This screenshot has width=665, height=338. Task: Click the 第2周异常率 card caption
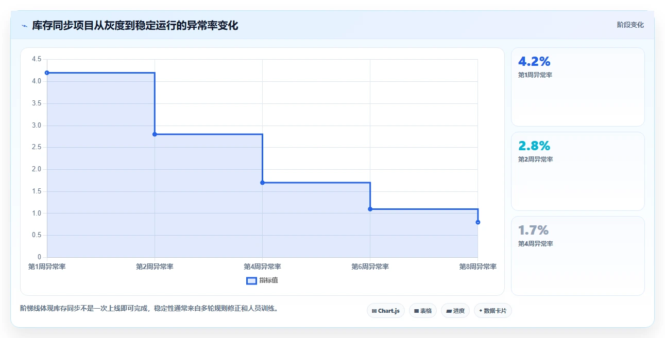[535, 159]
